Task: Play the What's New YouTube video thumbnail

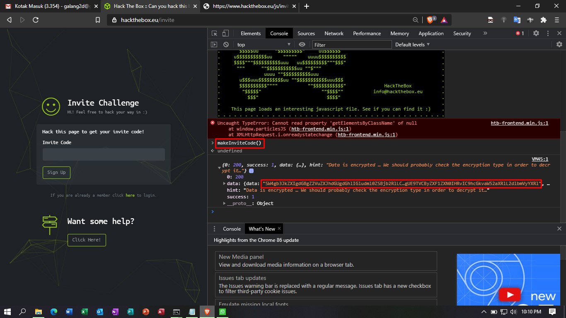Action: (510, 294)
